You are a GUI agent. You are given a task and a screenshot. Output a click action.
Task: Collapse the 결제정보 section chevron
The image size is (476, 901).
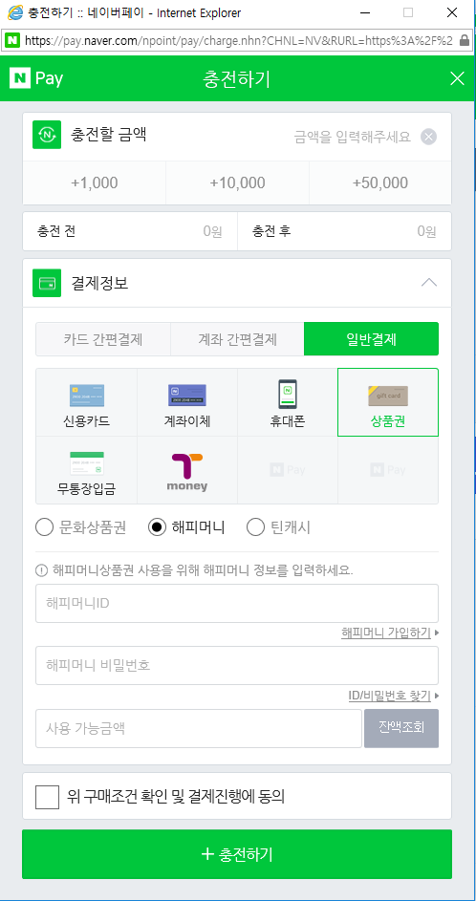[x=429, y=283]
